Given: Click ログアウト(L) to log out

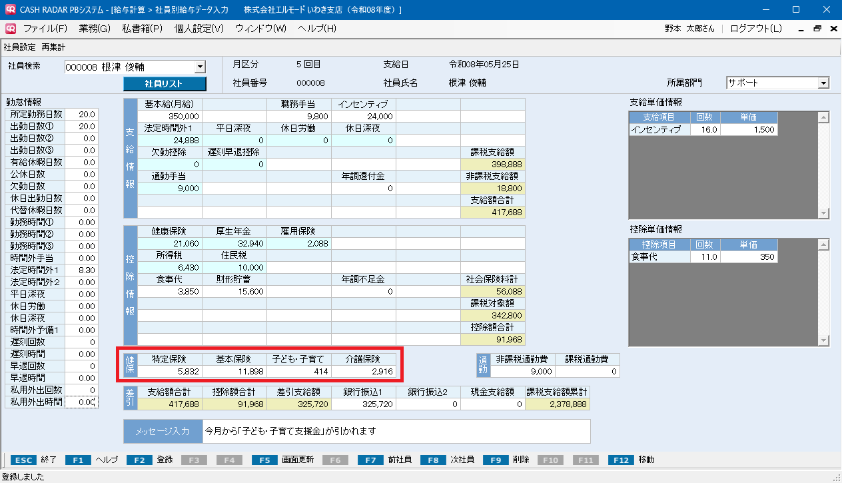Looking at the screenshot, I should coord(756,29).
